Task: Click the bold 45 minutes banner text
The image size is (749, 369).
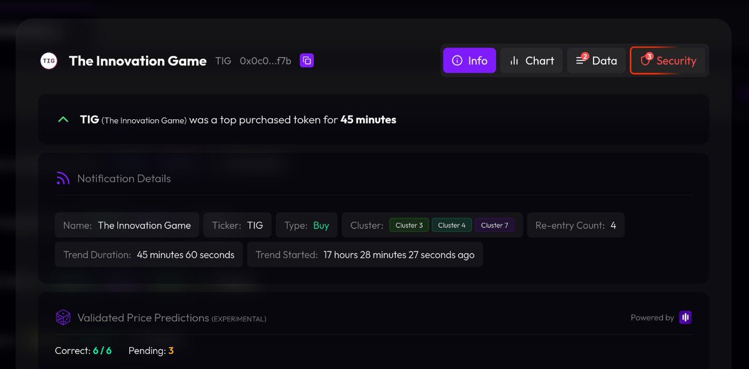Action: (368, 119)
